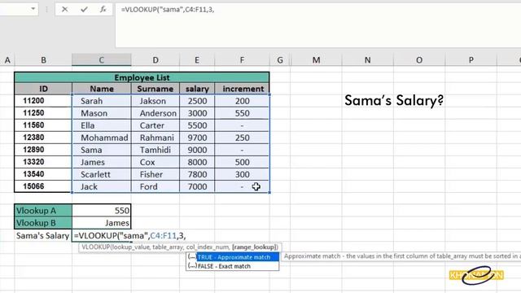Click the surname cell Tamhidi
This screenshot has height=293, width=521.
point(155,150)
